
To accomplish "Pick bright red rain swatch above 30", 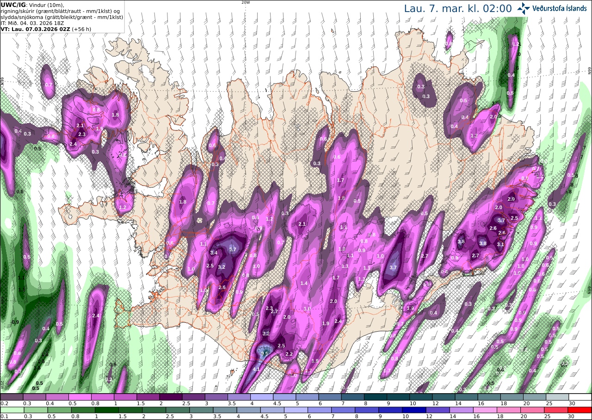I will pos(580,410).
